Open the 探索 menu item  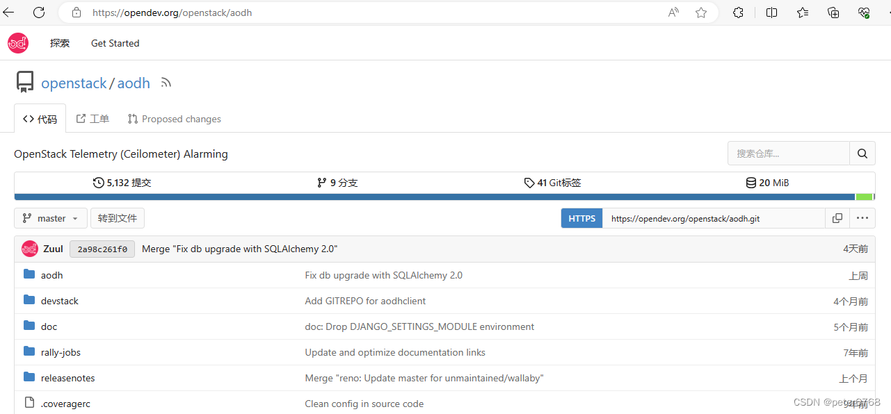(x=60, y=43)
